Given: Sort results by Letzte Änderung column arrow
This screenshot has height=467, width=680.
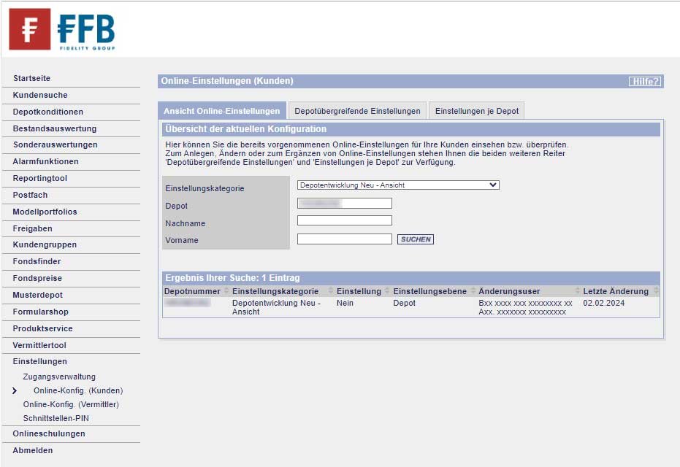Looking at the screenshot, I should [x=656, y=290].
